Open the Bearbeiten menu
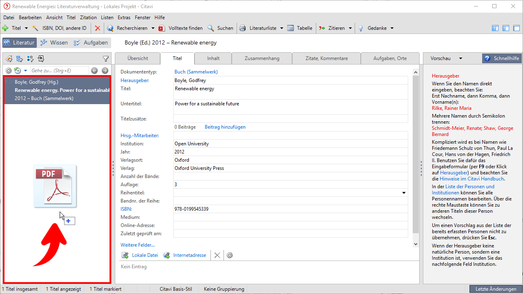This screenshot has height=294, width=523. 30,18
